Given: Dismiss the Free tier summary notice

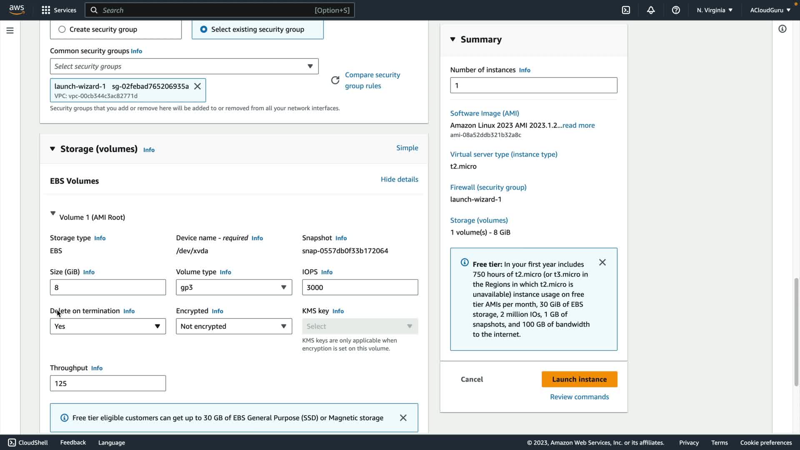Looking at the screenshot, I should click(602, 262).
